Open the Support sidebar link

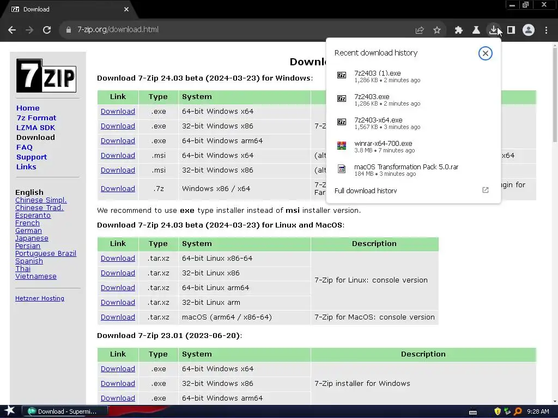[31, 157]
